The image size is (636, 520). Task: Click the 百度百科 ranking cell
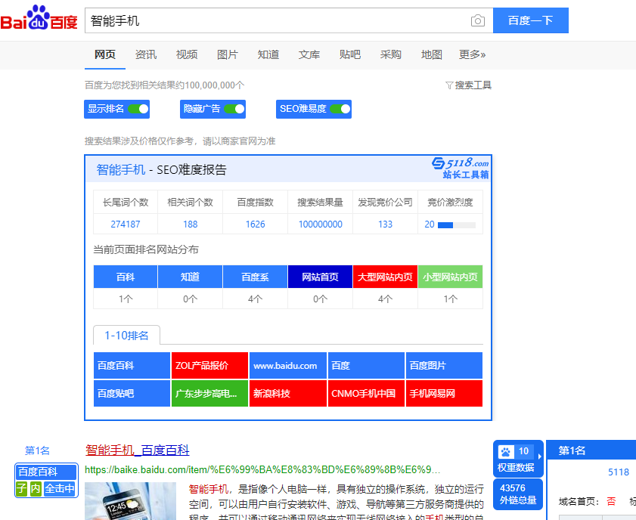click(132, 366)
